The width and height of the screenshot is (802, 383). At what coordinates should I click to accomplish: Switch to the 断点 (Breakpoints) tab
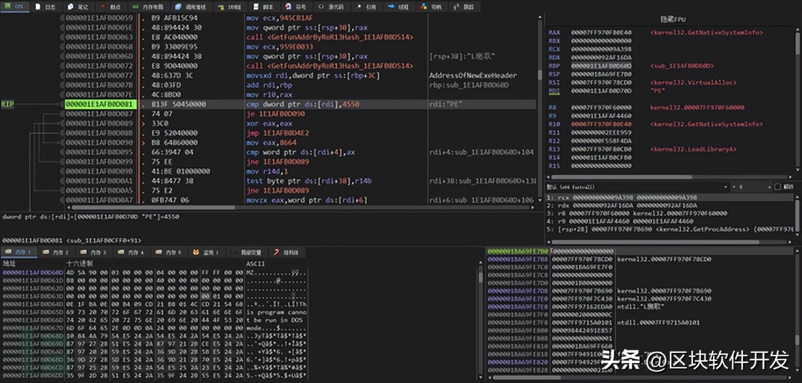110,6
